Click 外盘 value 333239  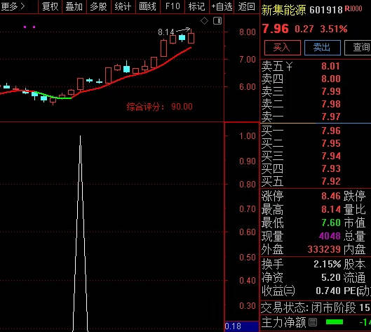tap(324, 249)
